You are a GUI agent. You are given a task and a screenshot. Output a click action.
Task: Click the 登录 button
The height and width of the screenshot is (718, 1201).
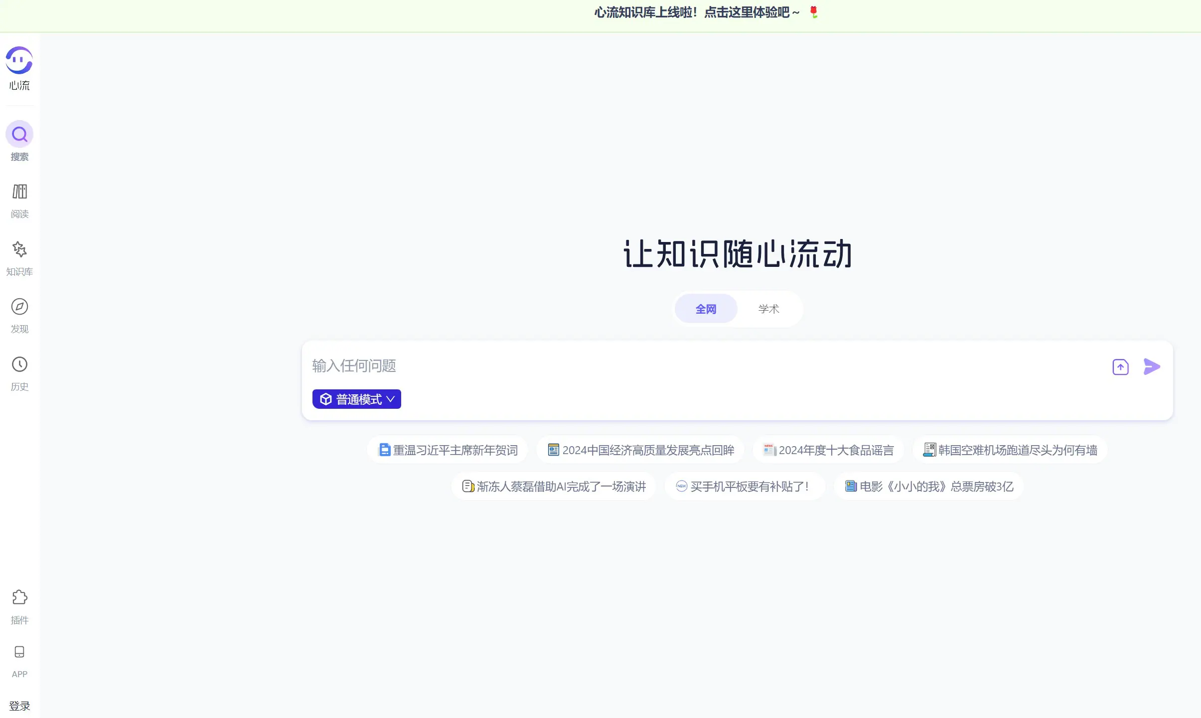tap(20, 705)
